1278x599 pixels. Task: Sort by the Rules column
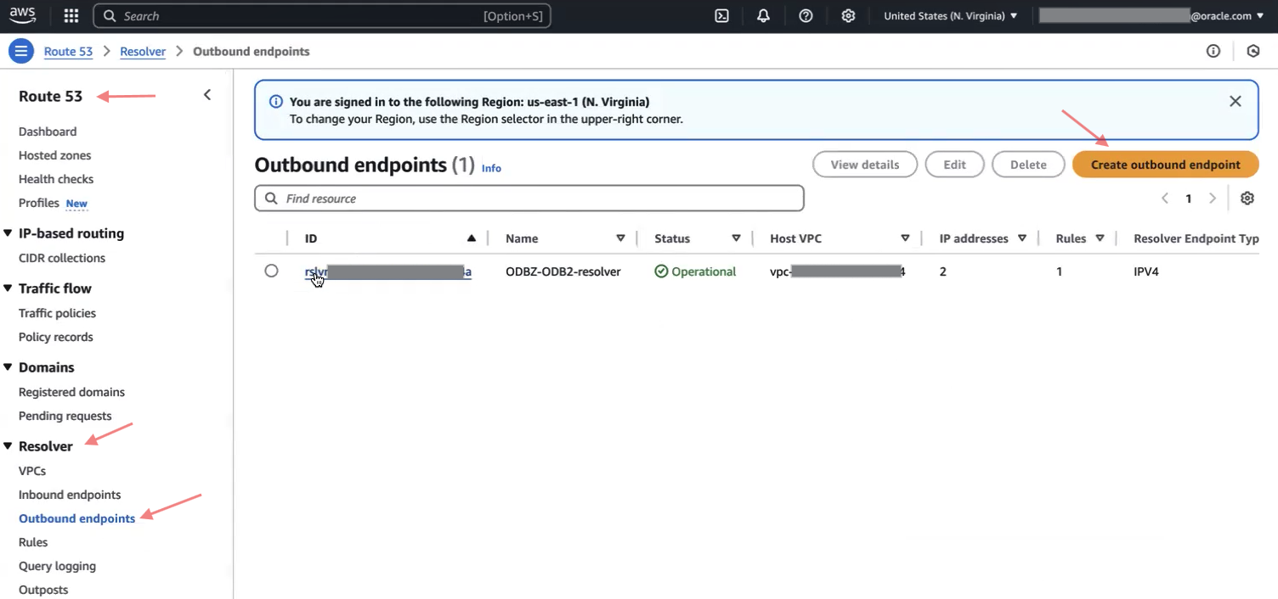pos(1100,238)
